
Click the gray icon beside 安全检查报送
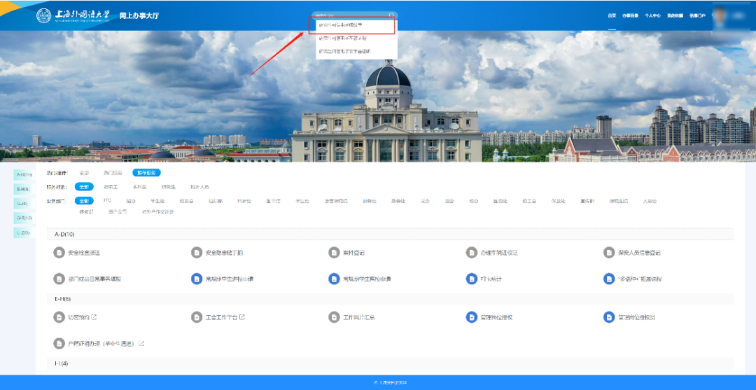(59, 253)
